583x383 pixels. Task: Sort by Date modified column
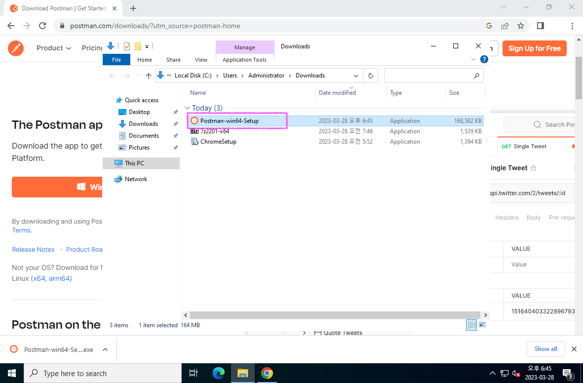[337, 93]
